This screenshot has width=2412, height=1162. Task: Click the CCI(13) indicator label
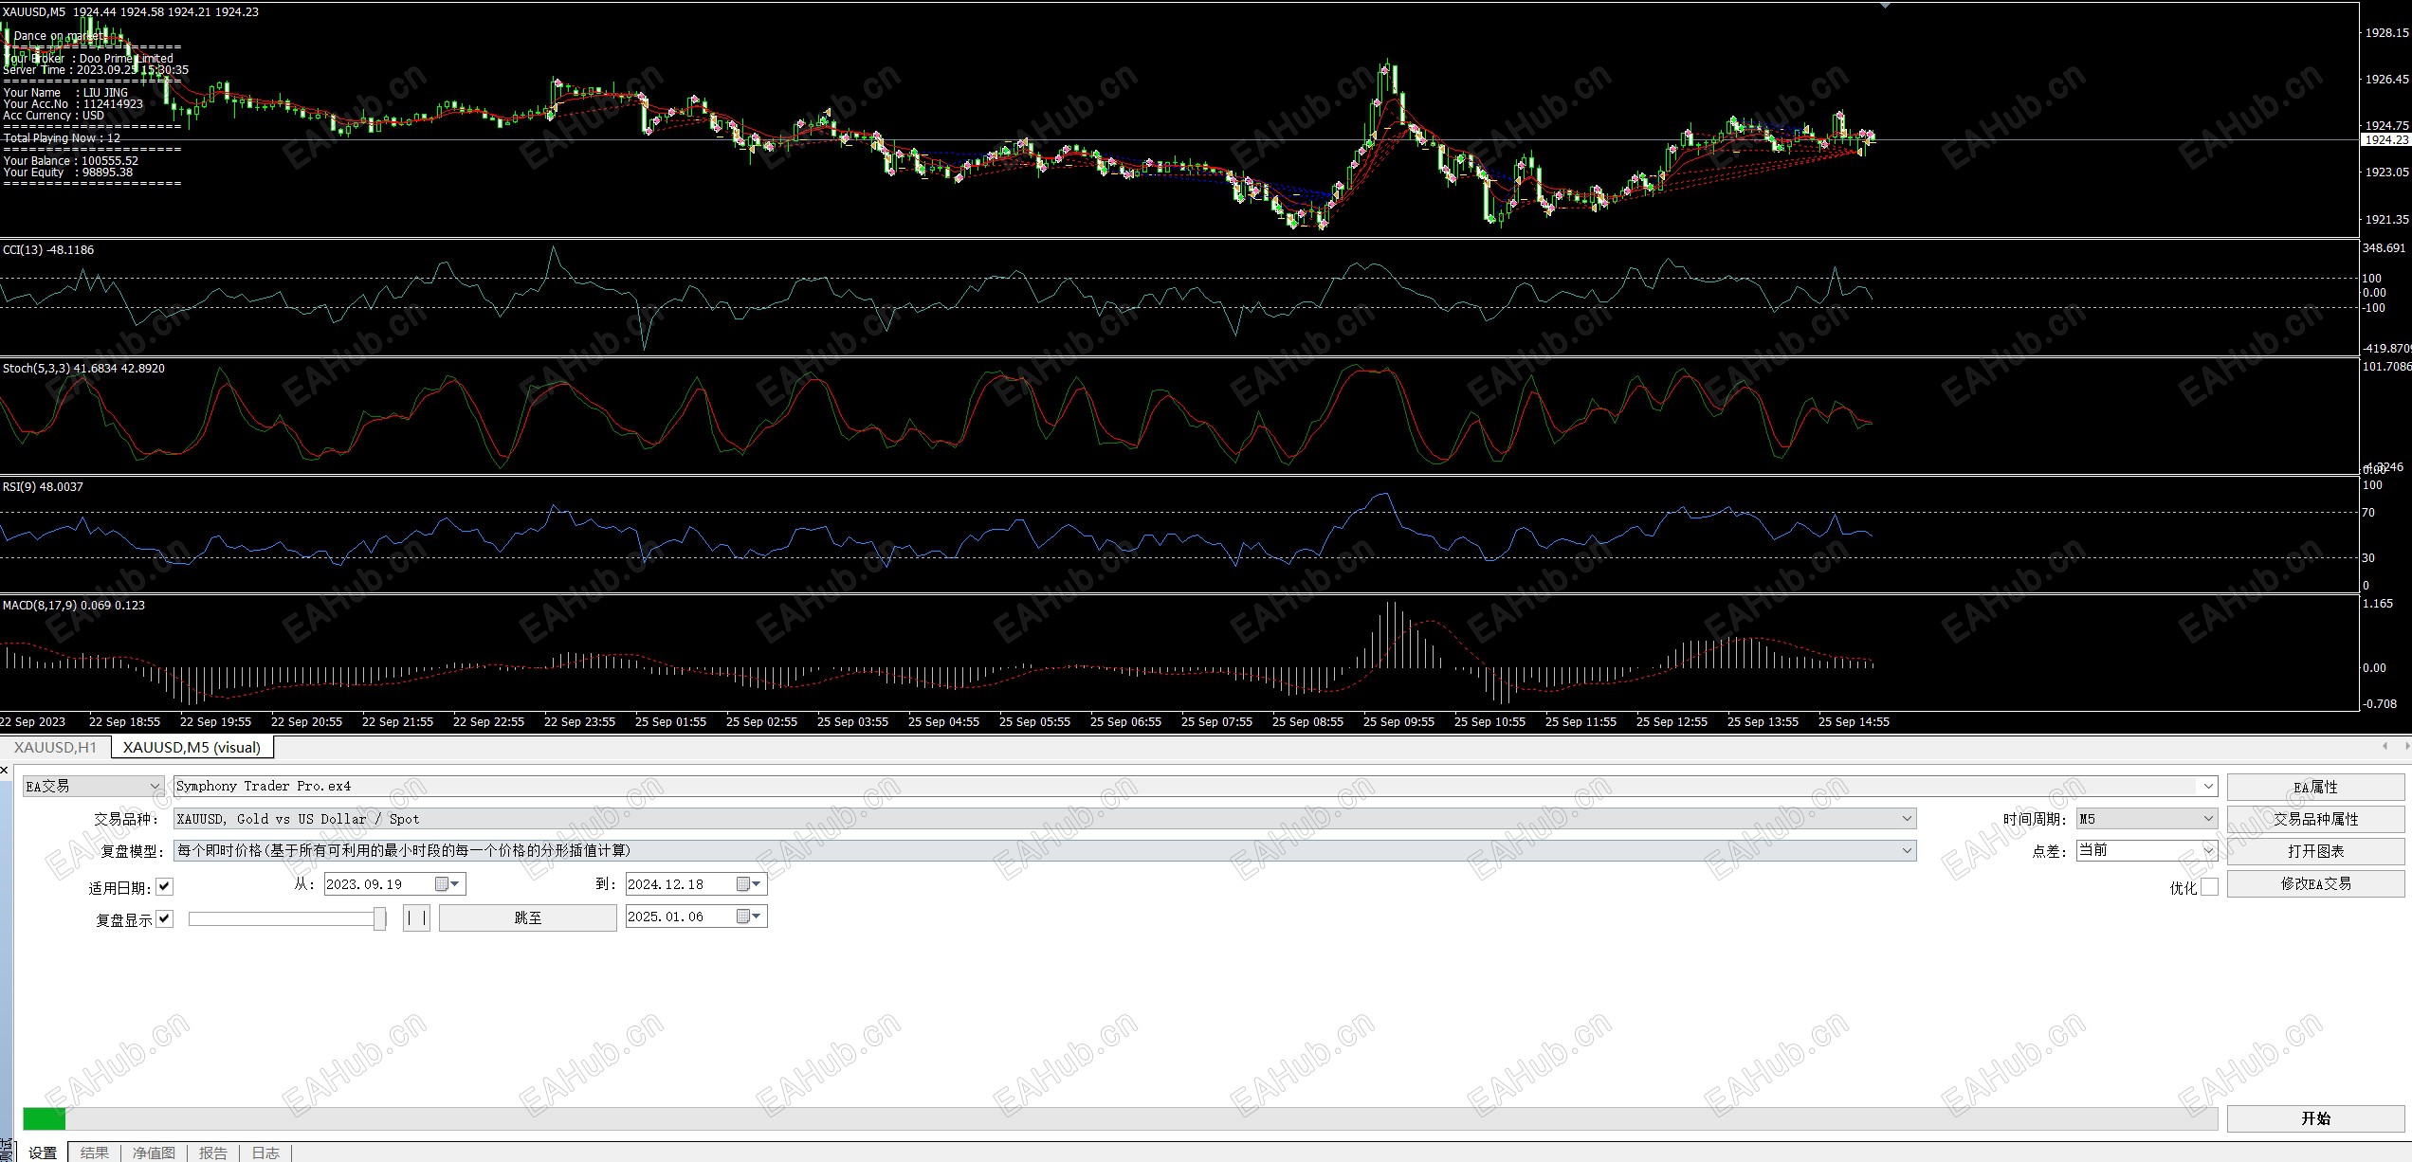(48, 249)
